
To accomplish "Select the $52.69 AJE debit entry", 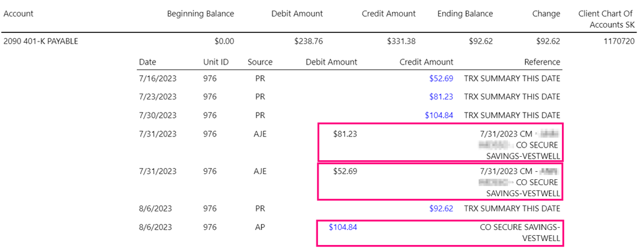I will click(440, 181).
